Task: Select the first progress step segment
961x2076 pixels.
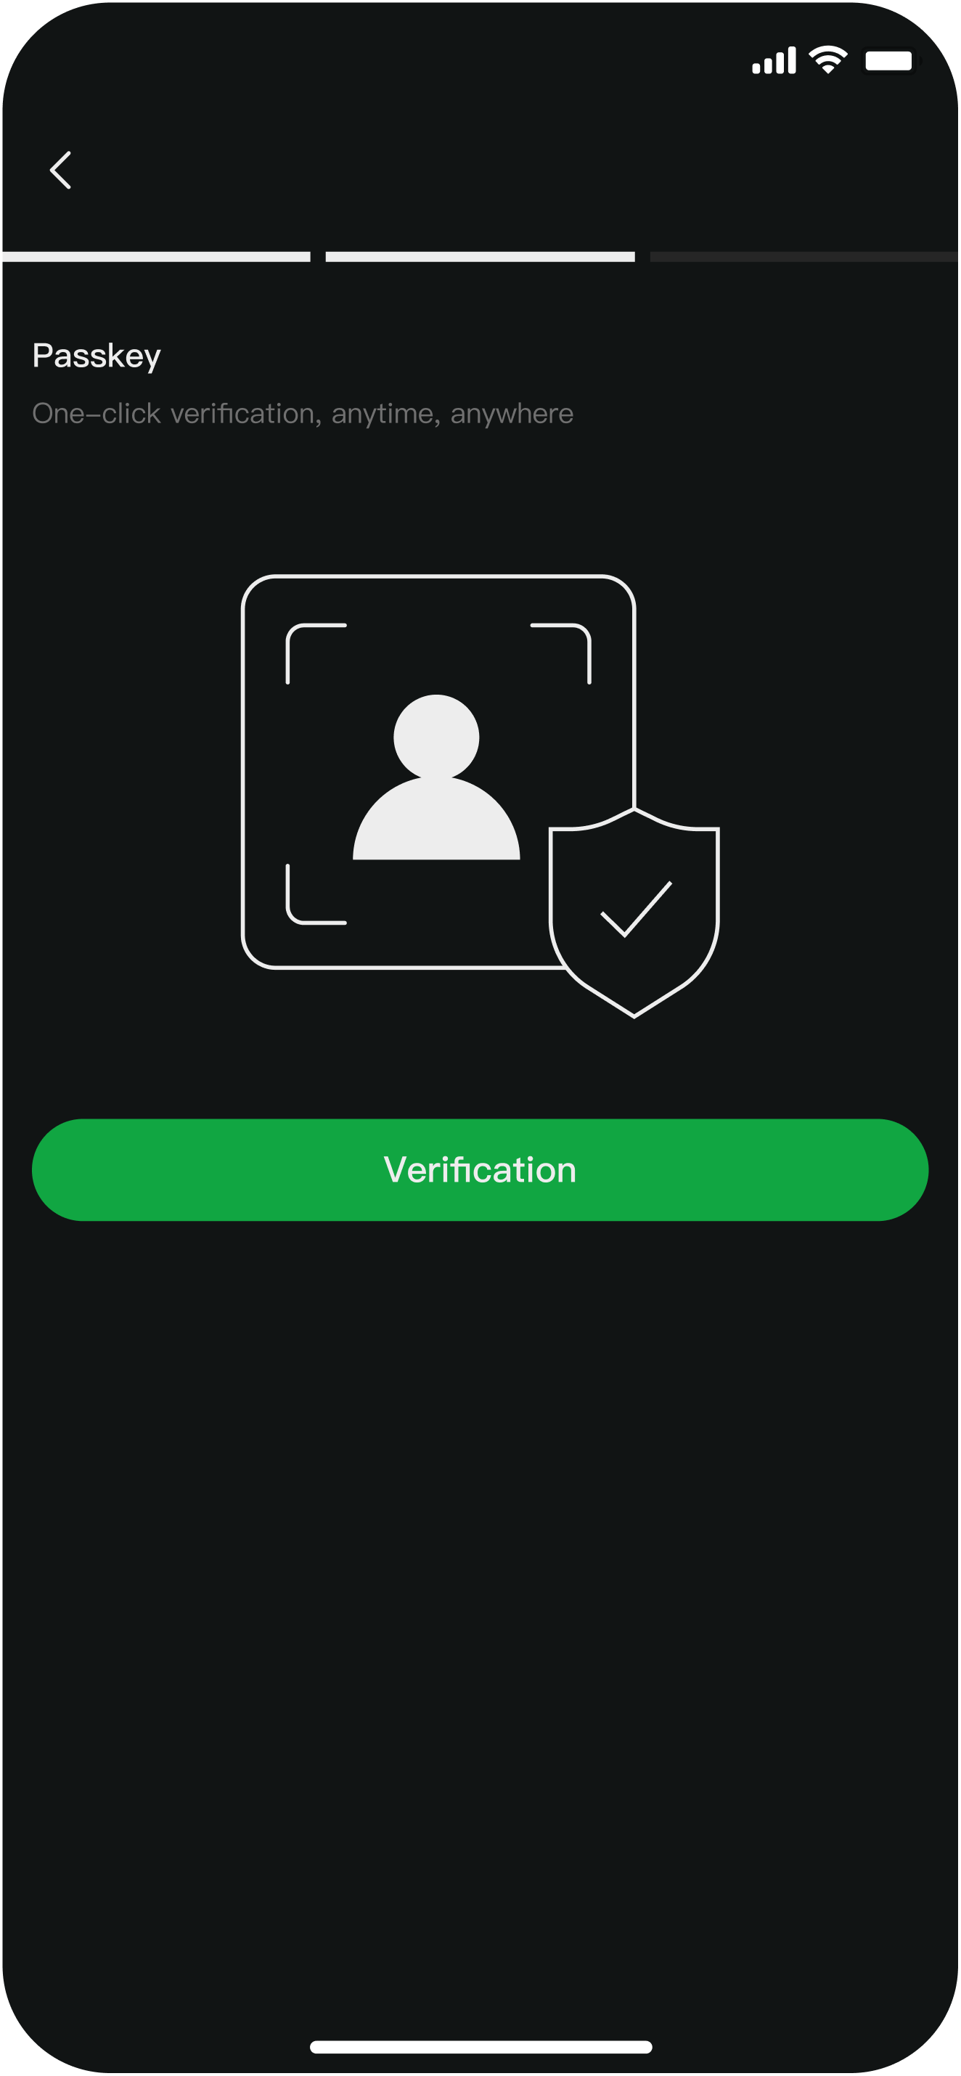Action: point(156,256)
